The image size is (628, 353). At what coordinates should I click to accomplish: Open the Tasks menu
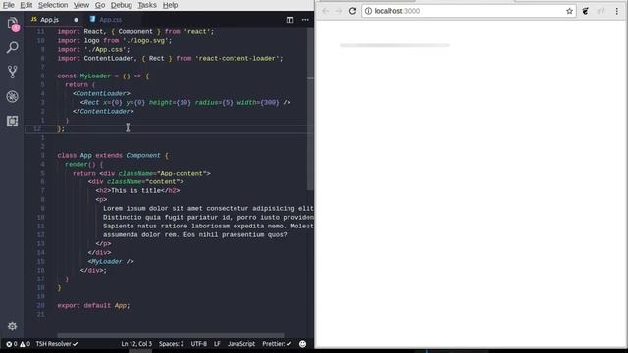[x=147, y=5]
